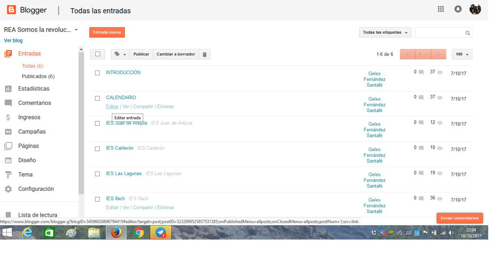
Task: Click the trash delete icon in toolbar
Action: click(204, 54)
